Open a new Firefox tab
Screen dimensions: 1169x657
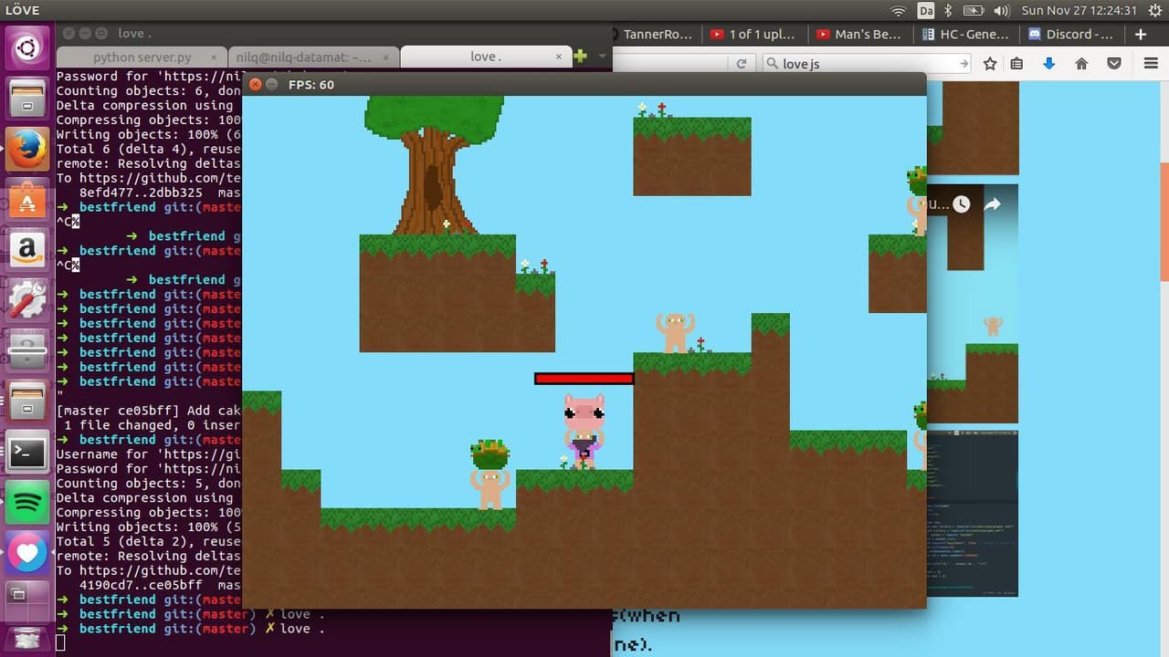click(x=1141, y=35)
